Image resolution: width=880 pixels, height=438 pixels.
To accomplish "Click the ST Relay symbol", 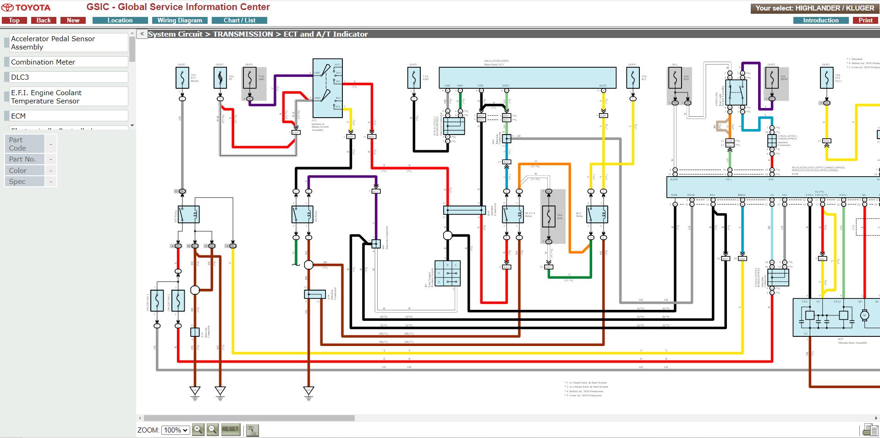I will (302, 214).
